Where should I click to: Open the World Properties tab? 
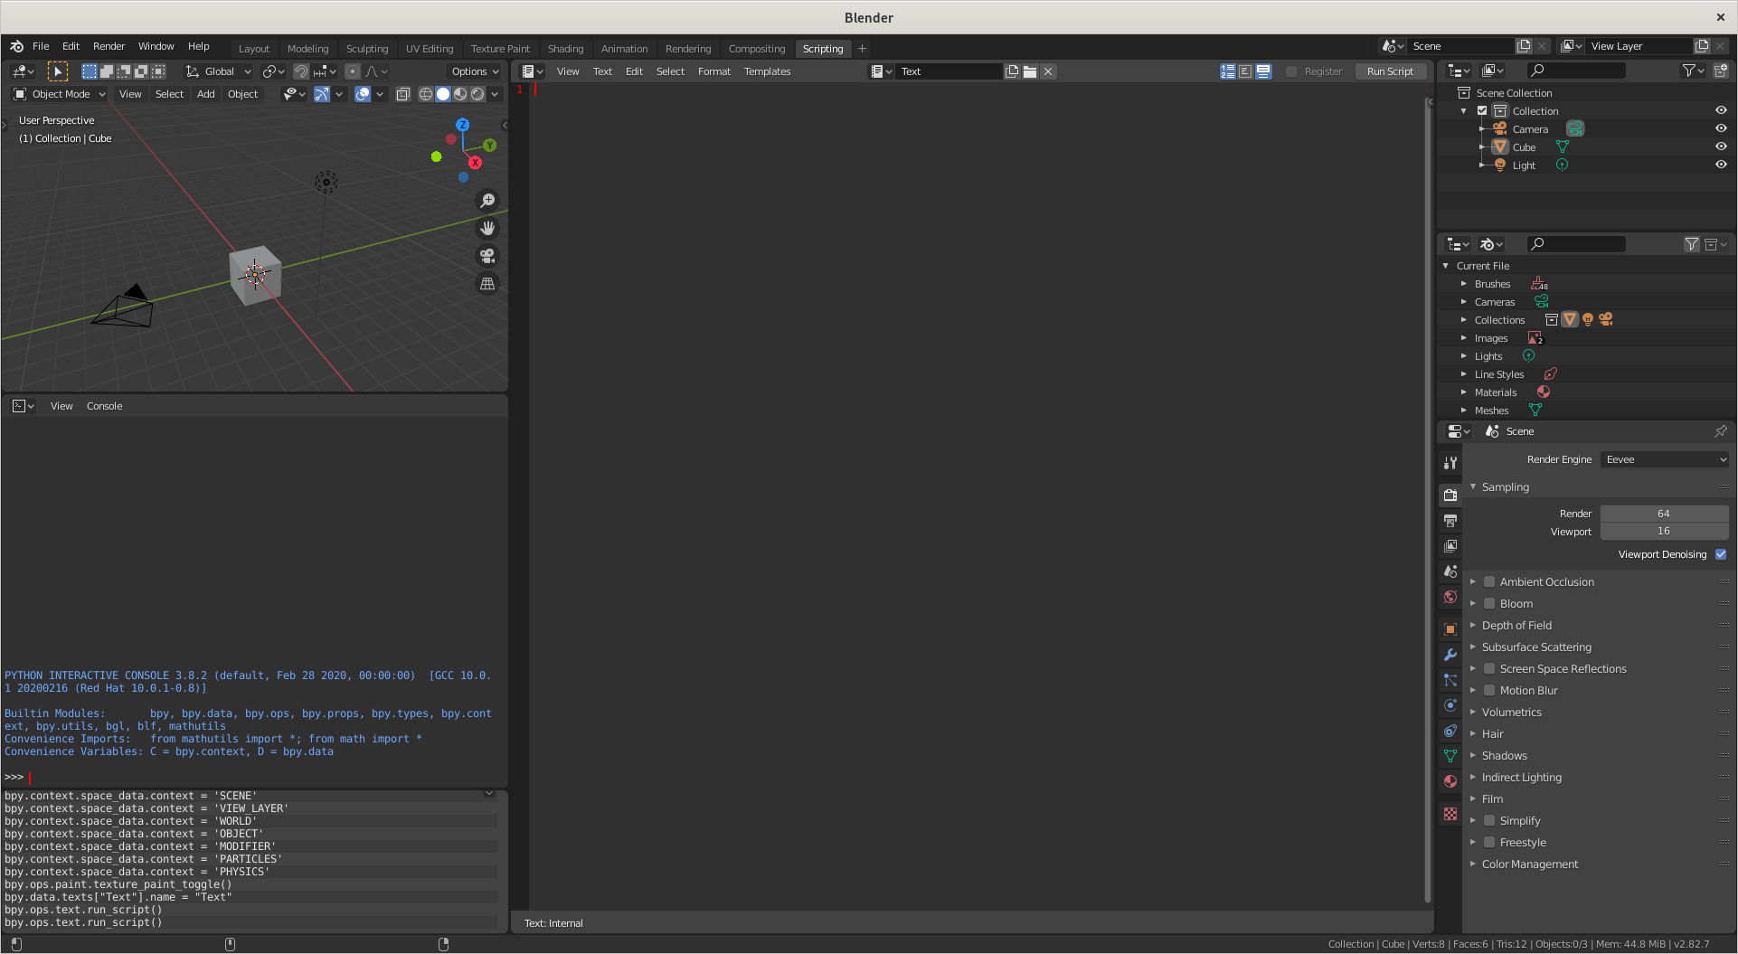(1450, 597)
